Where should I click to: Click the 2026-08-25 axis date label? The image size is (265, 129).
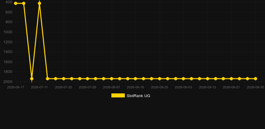click(x=159, y=87)
